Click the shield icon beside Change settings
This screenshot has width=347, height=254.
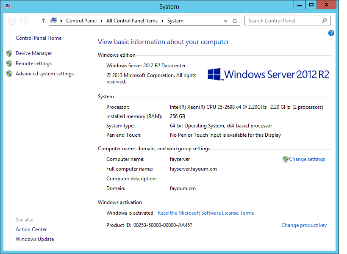(286, 159)
